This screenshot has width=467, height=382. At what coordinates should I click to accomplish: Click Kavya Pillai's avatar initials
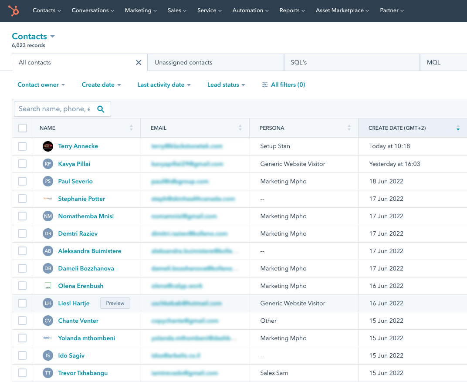(48, 164)
